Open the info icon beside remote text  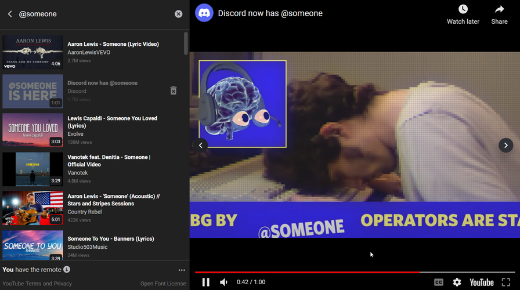(67, 270)
